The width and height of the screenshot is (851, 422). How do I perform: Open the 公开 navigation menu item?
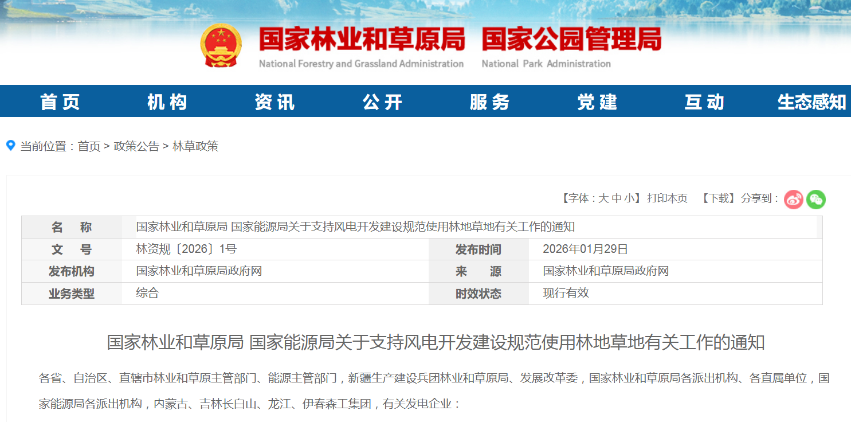pos(382,102)
